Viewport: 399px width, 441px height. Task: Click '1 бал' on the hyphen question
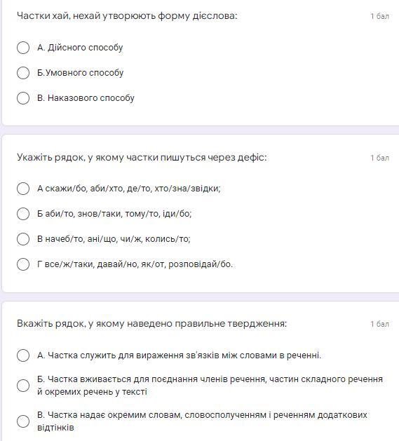coord(379,158)
